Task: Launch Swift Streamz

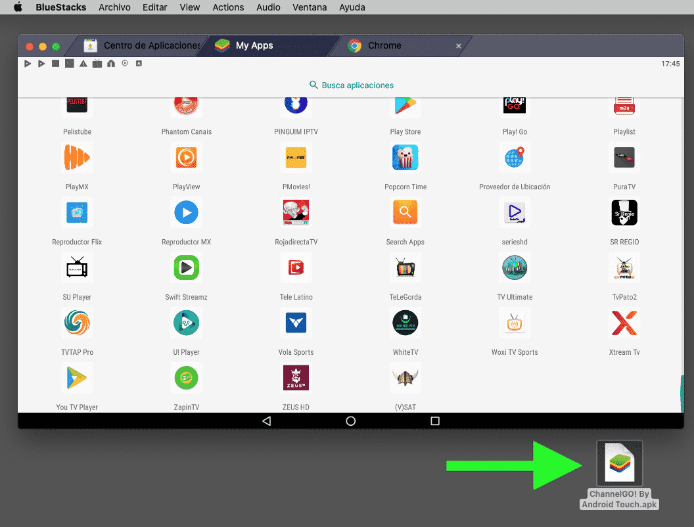Action: coord(186,267)
